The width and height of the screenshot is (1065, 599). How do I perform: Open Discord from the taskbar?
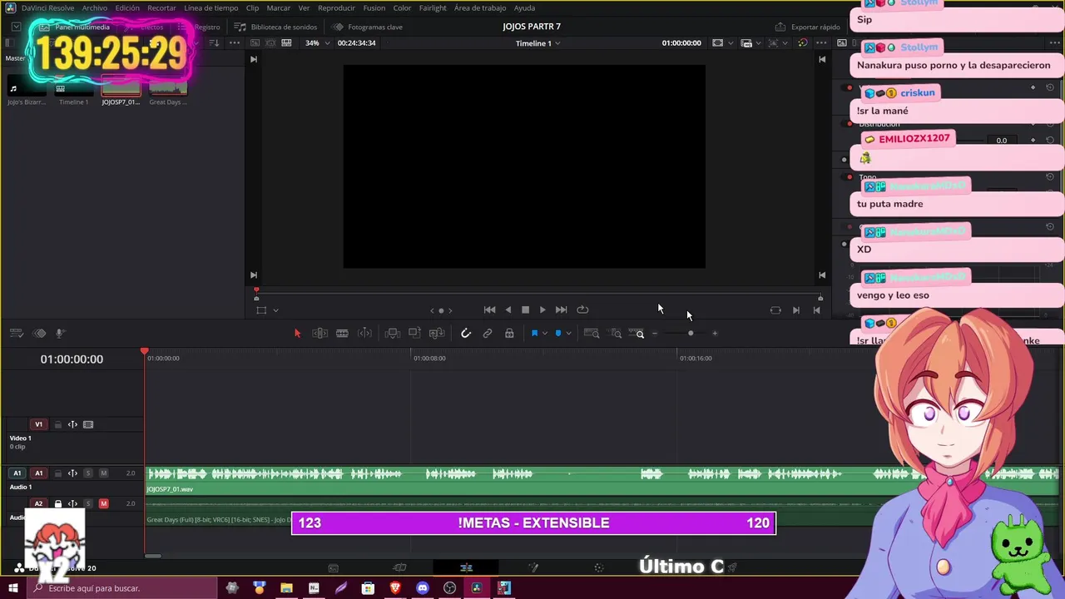[423, 588]
